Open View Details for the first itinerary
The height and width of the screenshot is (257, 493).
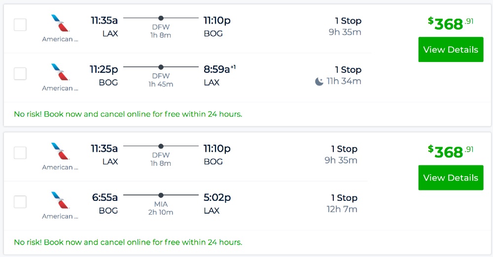[451, 50]
